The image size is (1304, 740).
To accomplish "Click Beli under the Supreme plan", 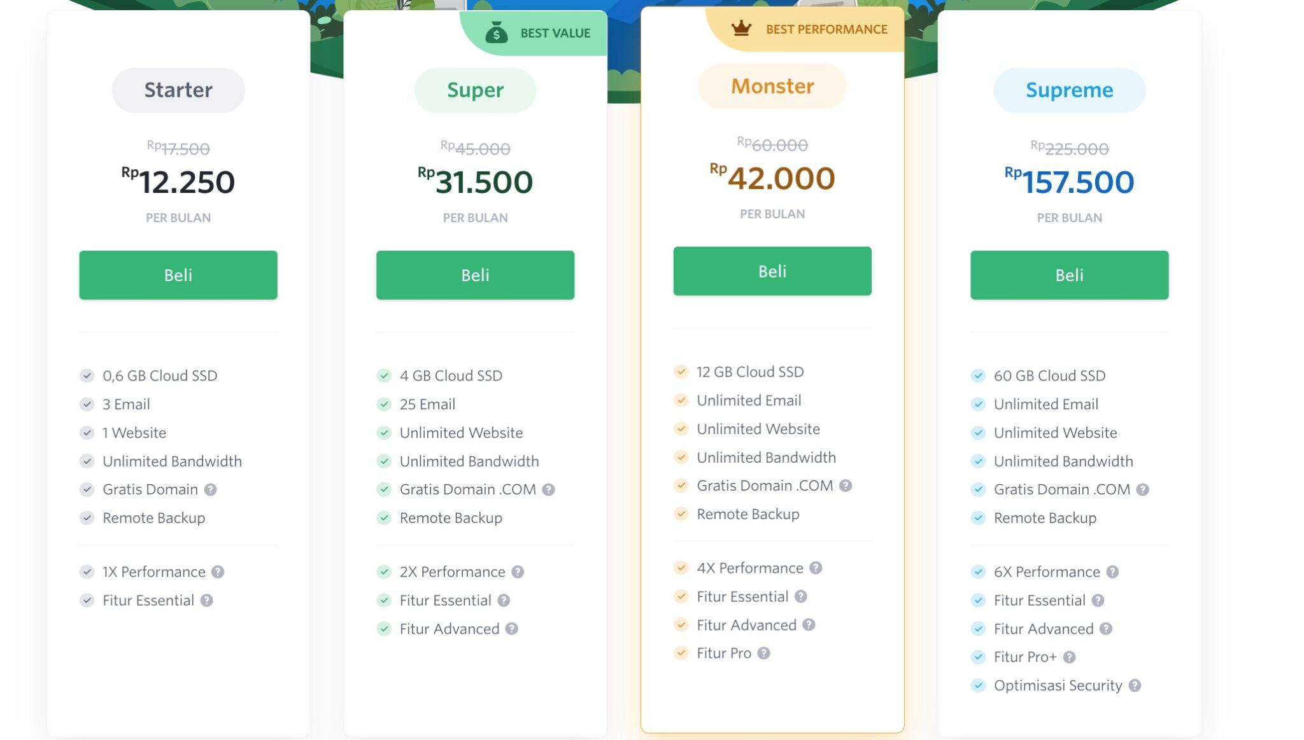I will click(x=1069, y=275).
